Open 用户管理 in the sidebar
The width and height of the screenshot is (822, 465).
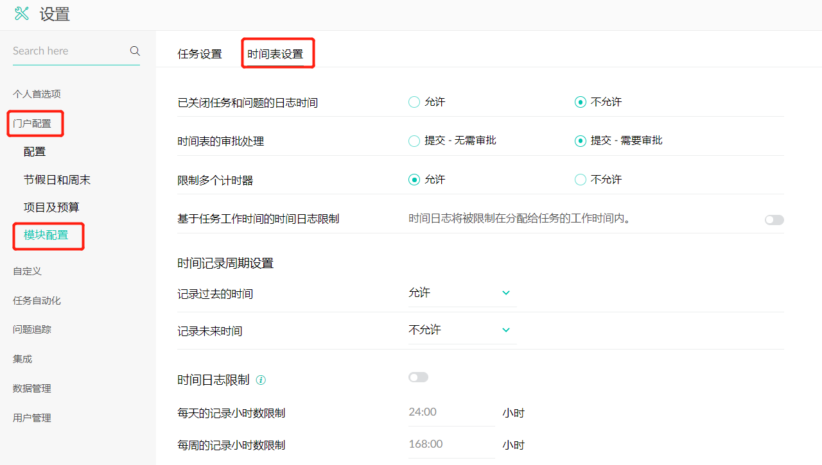[x=32, y=418]
